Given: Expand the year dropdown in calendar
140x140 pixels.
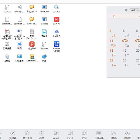Looking at the screenshot, I should pos(135,10).
